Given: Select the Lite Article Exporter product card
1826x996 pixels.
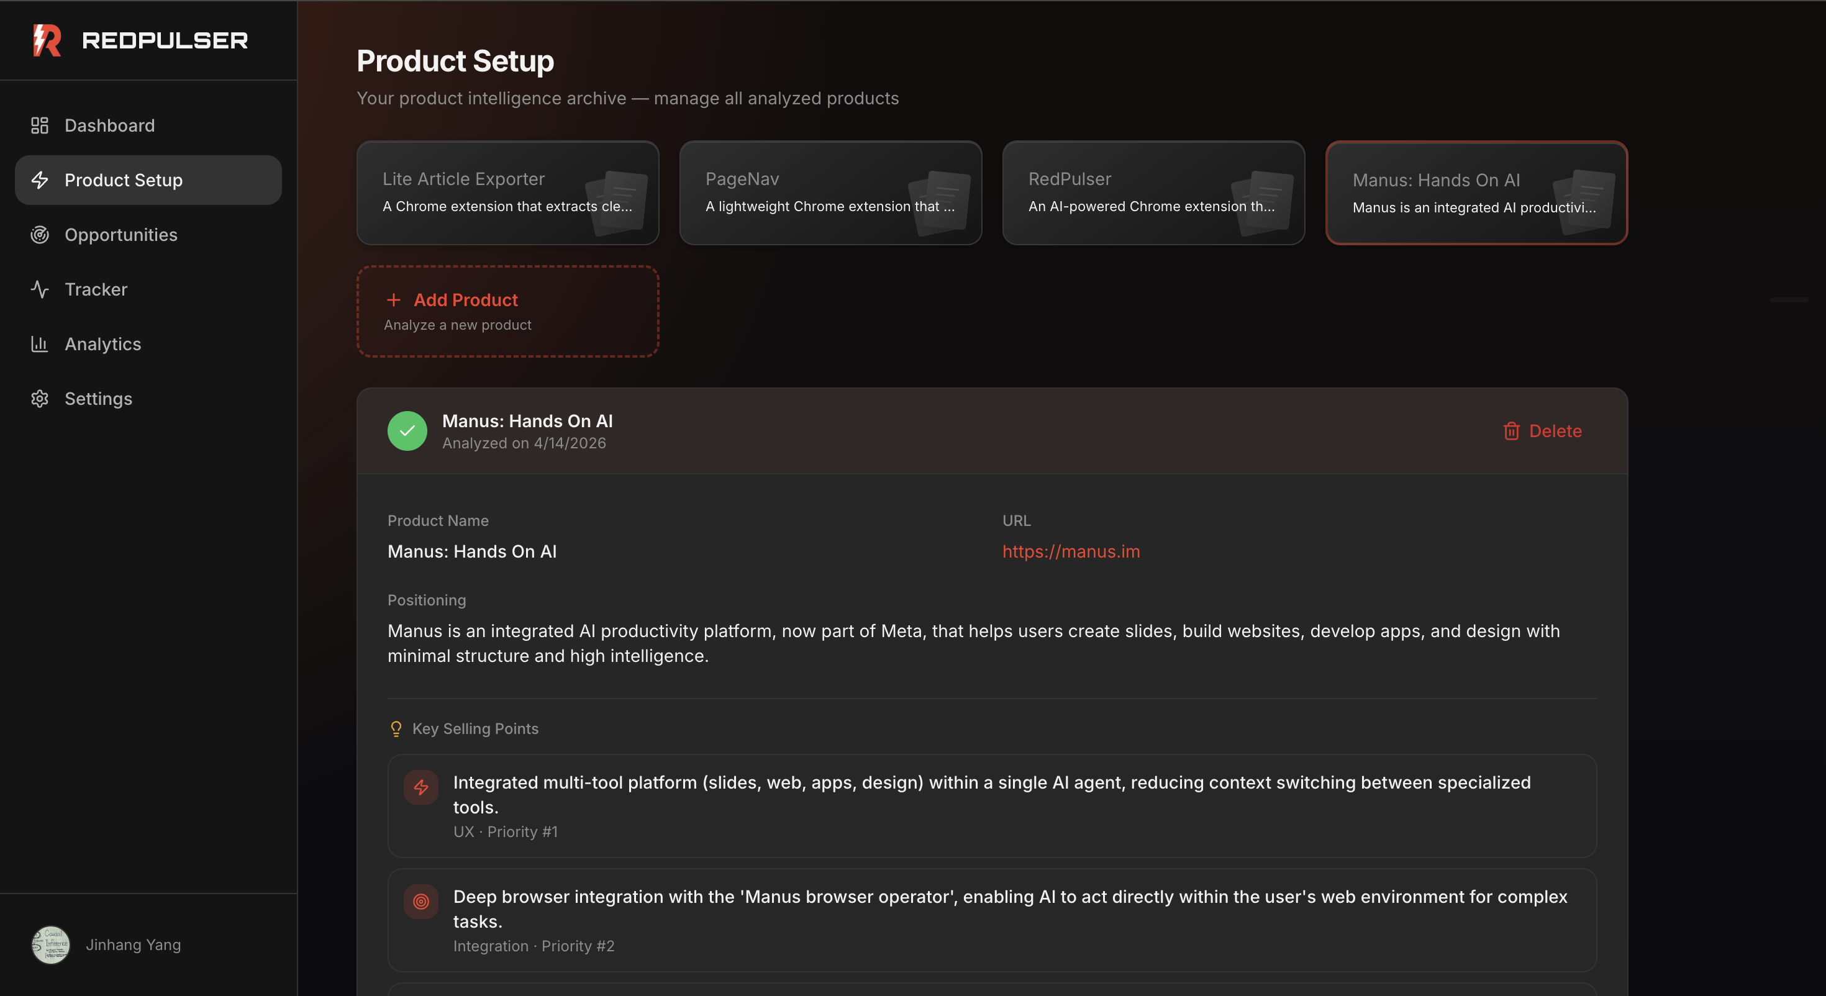Looking at the screenshot, I should (x=507, y=193).
